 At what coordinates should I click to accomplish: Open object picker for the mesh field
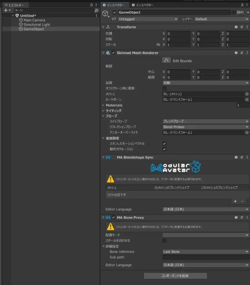247,94
